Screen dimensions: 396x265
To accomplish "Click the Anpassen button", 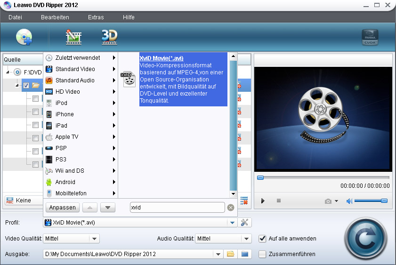I will click(x=62, y=208).
